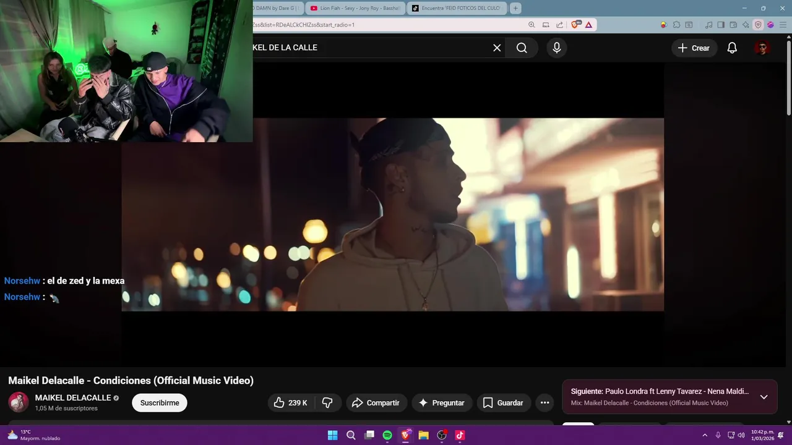The image size is (792, 445).
Task: Toggle the Suscribirme subscribe button
Action: 160,403
